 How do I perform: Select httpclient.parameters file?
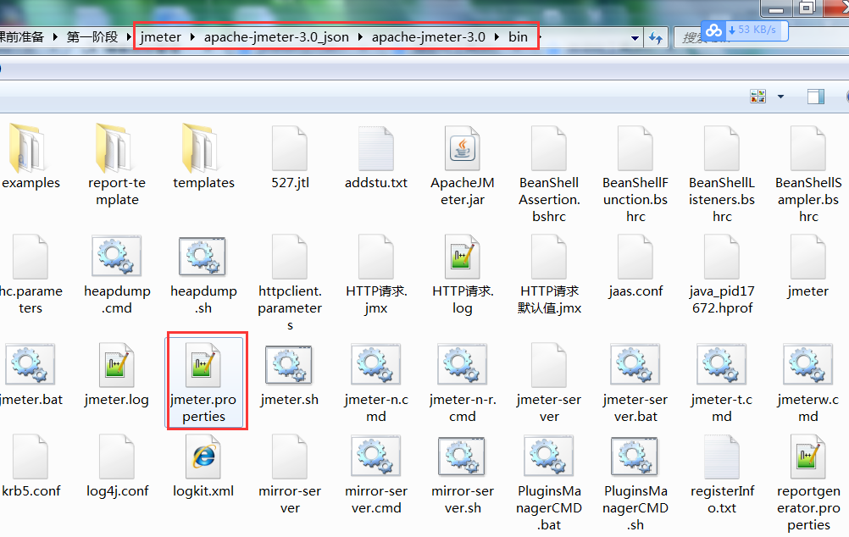pos(290,283)
